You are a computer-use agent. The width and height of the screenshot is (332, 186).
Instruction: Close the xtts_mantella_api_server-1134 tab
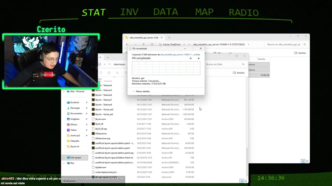coord(162,38)
